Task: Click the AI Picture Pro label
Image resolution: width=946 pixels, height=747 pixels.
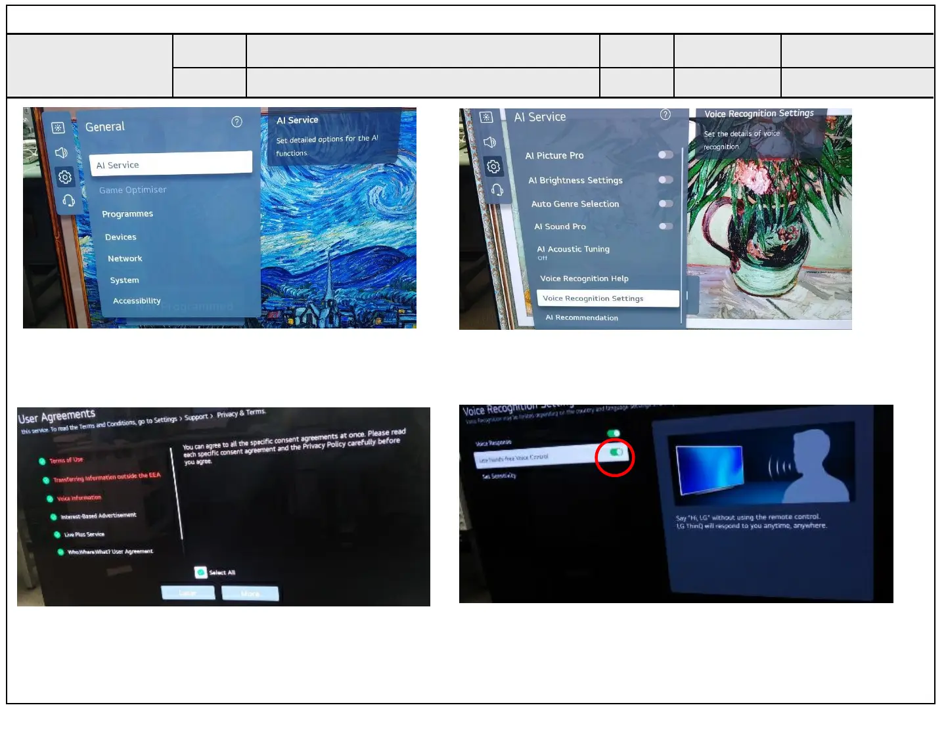Action: pos(554,156)
